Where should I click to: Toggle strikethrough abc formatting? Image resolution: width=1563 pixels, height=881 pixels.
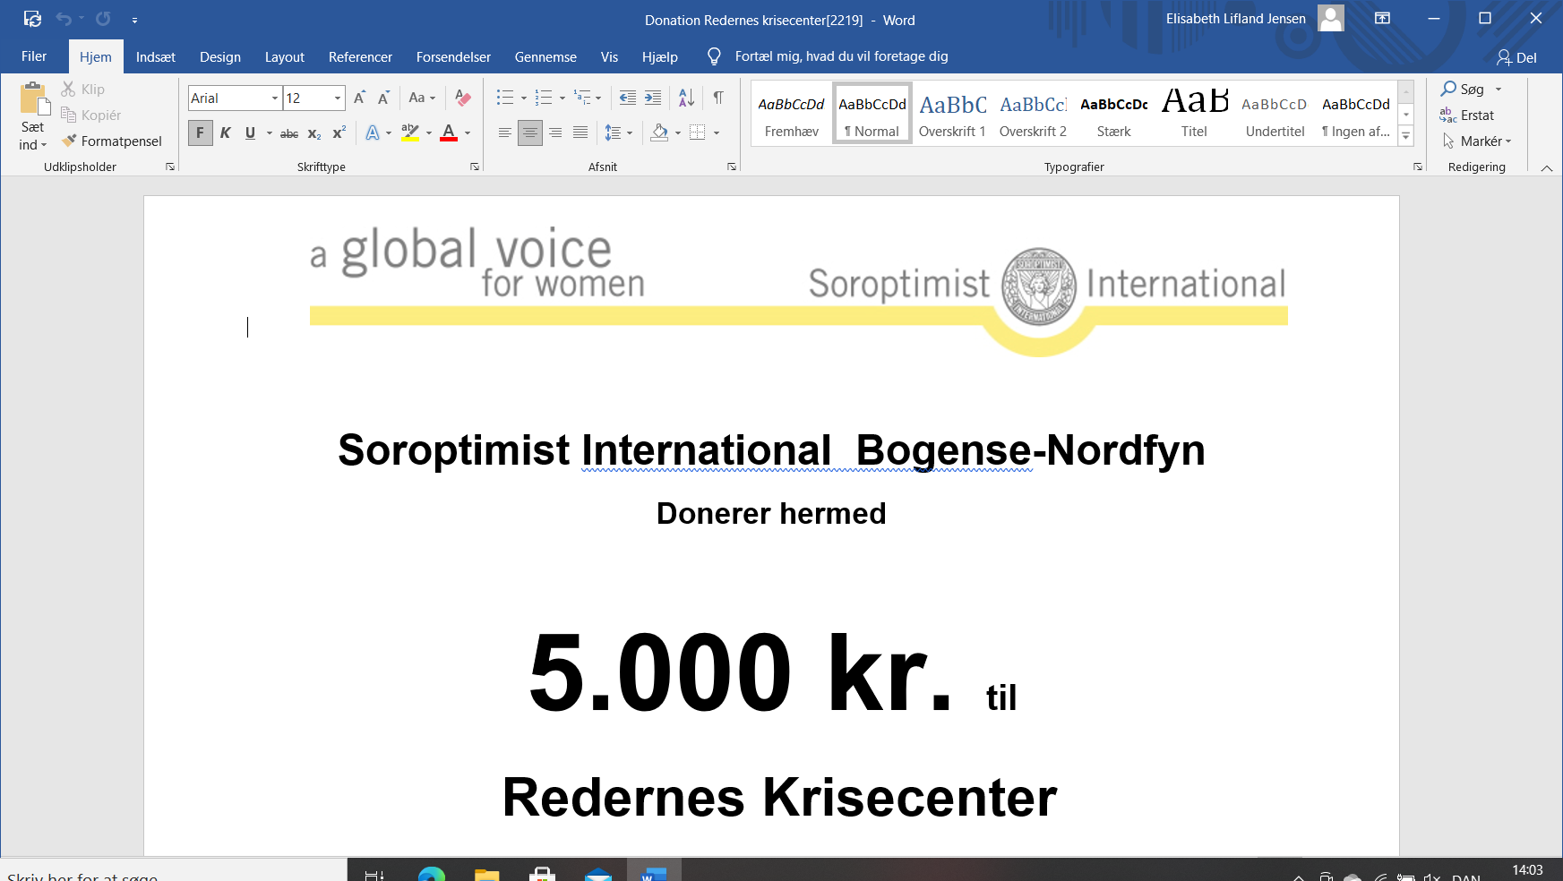289,133
